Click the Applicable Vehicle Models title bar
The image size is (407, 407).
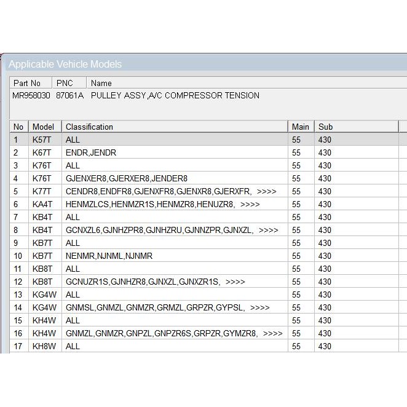click(205, 64)
